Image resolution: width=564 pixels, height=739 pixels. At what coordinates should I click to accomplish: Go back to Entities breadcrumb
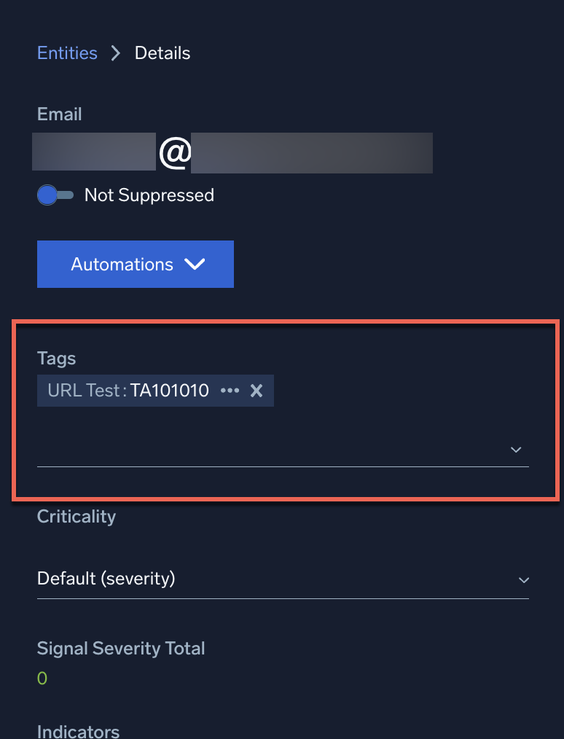tap(67, 53)
